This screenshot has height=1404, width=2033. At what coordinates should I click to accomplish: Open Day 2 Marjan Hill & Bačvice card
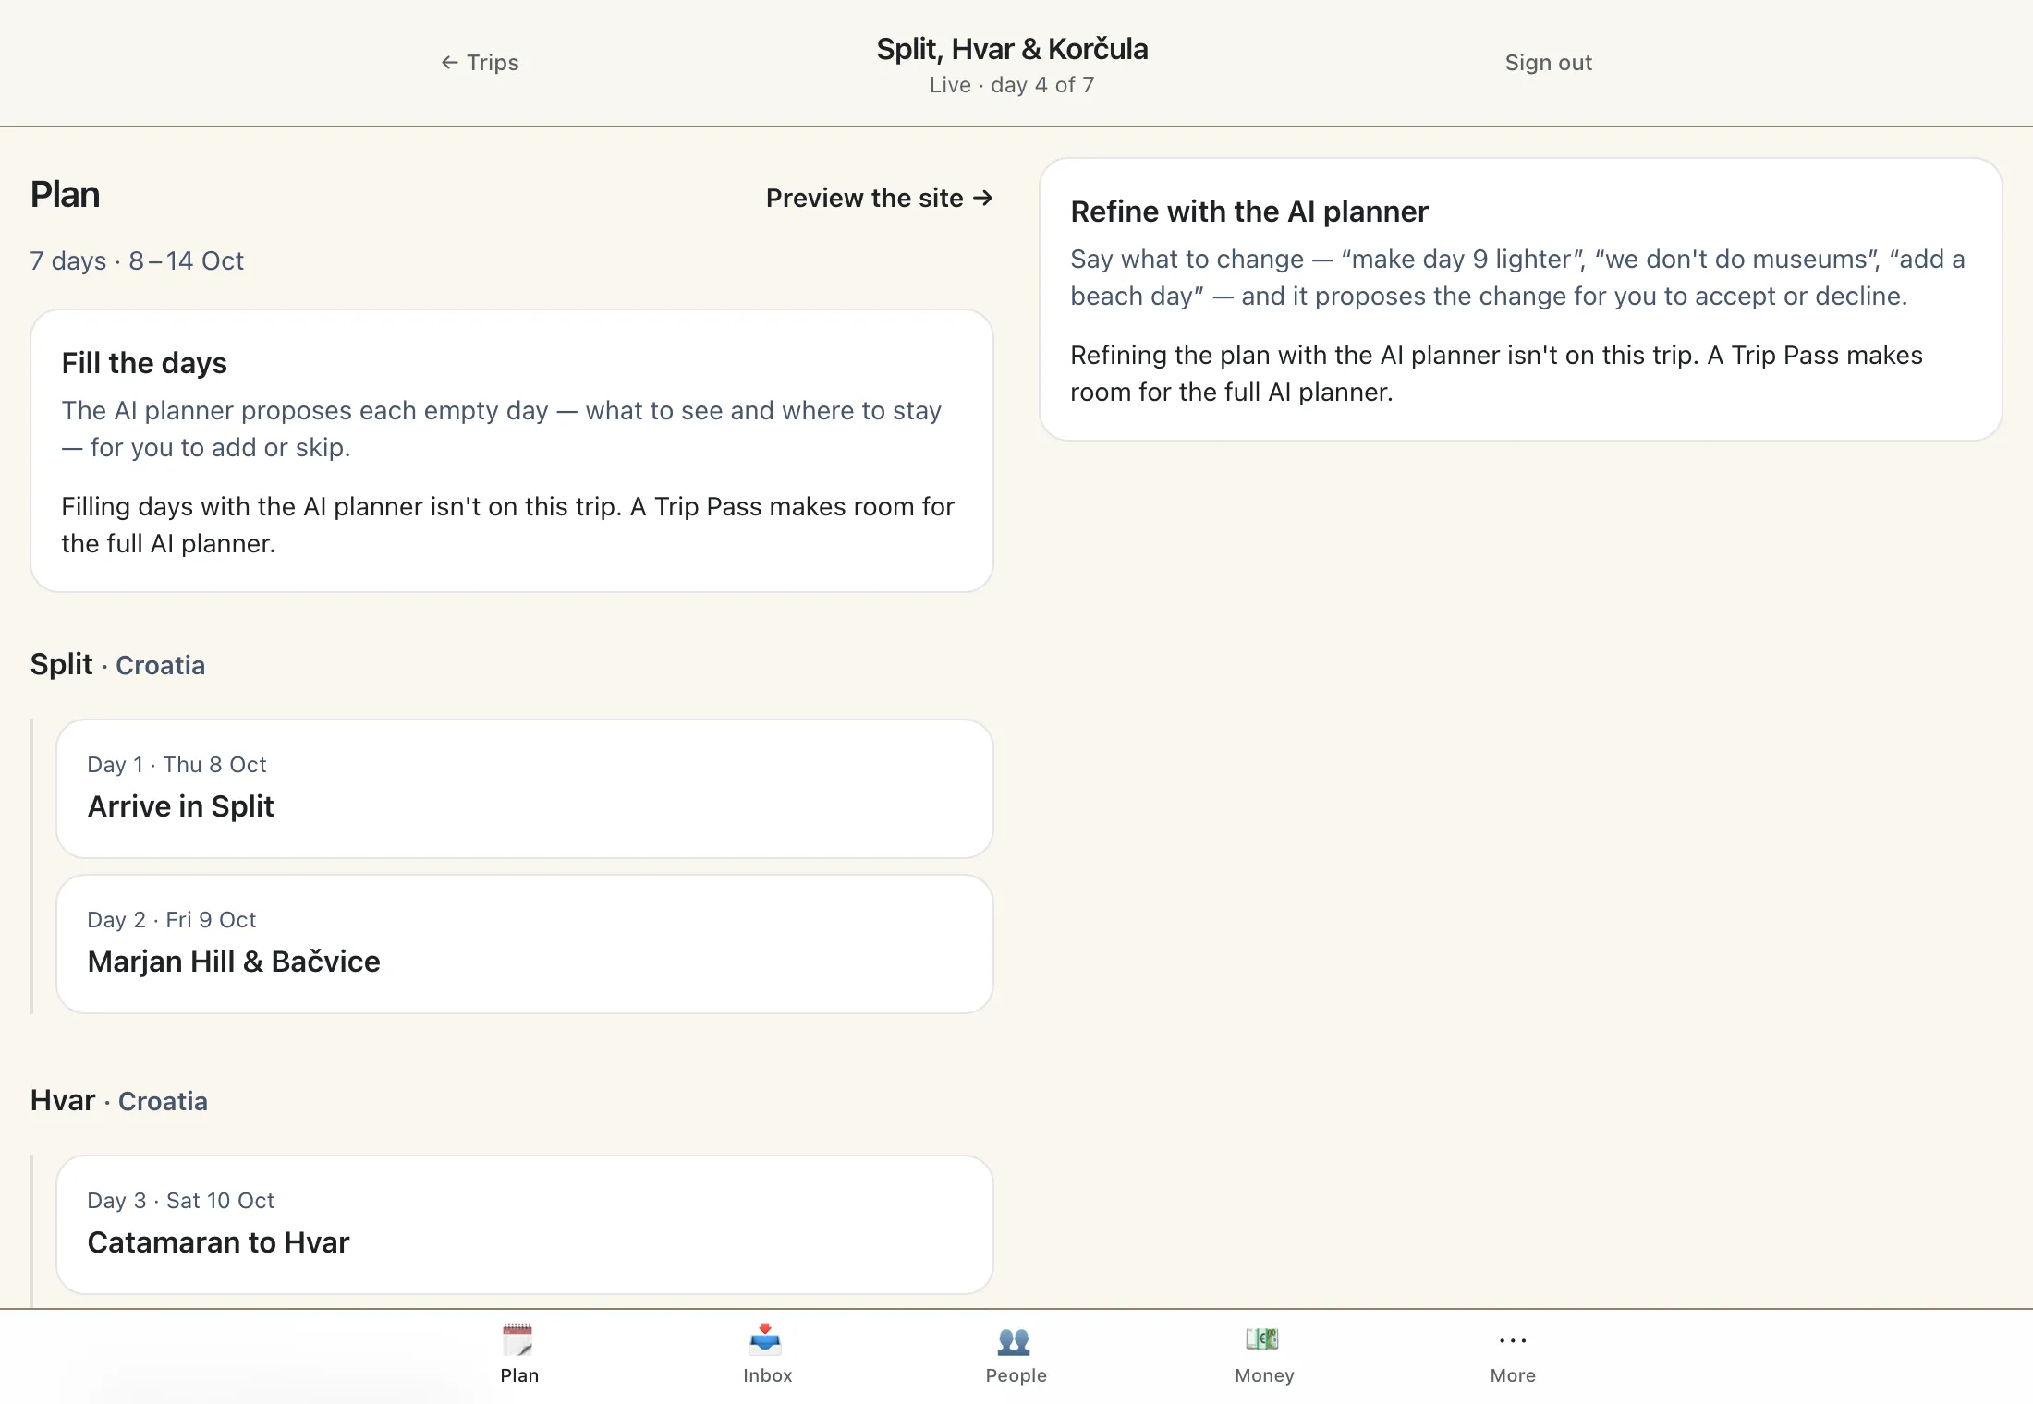click(525, 944)
